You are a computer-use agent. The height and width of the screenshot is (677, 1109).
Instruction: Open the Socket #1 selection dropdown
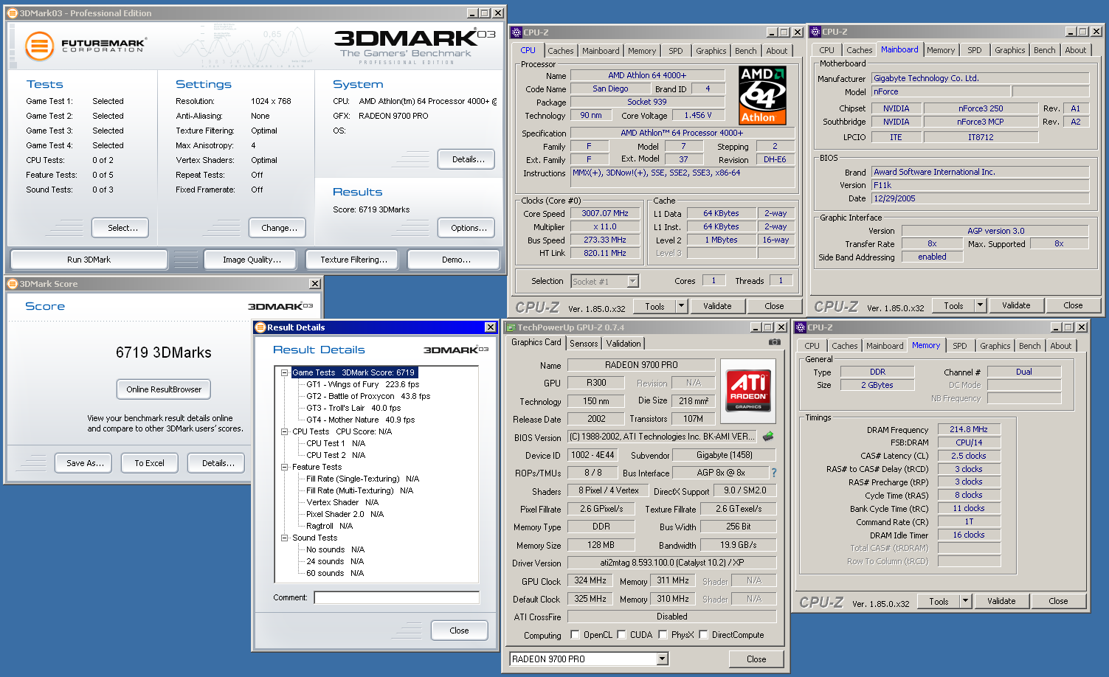[632, 281]
